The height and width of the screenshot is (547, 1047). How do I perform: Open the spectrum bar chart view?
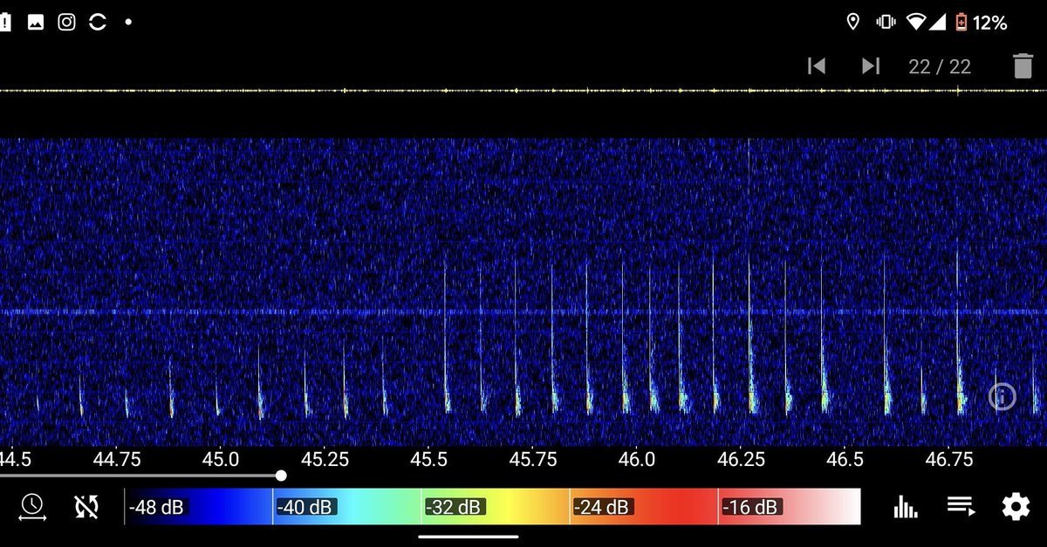[907, 506]
